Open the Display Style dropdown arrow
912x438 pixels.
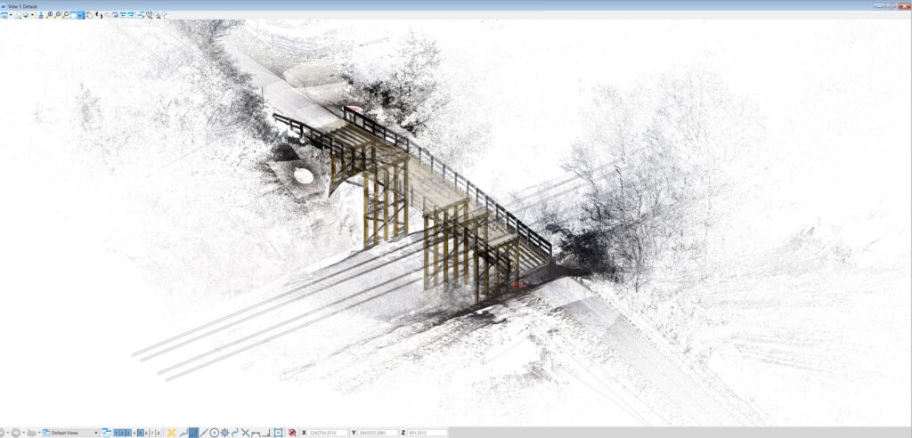32,15
